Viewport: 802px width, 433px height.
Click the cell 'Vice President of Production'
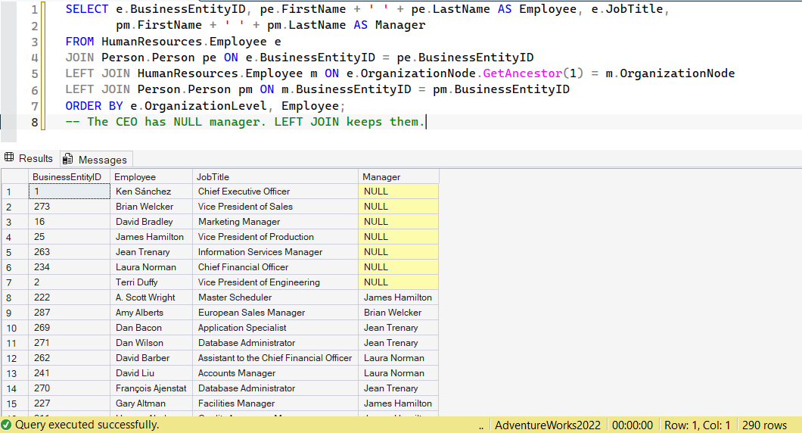tap(275, 236)
